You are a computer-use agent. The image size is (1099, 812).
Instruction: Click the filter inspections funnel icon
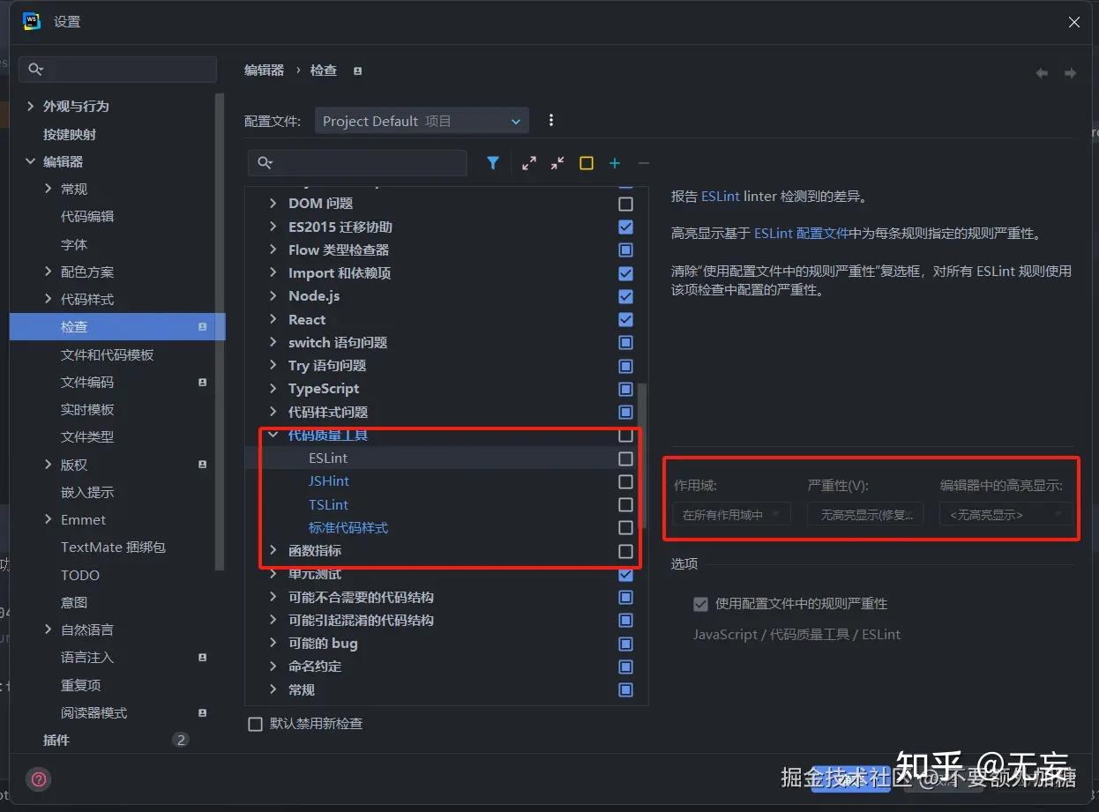[493, 162]
